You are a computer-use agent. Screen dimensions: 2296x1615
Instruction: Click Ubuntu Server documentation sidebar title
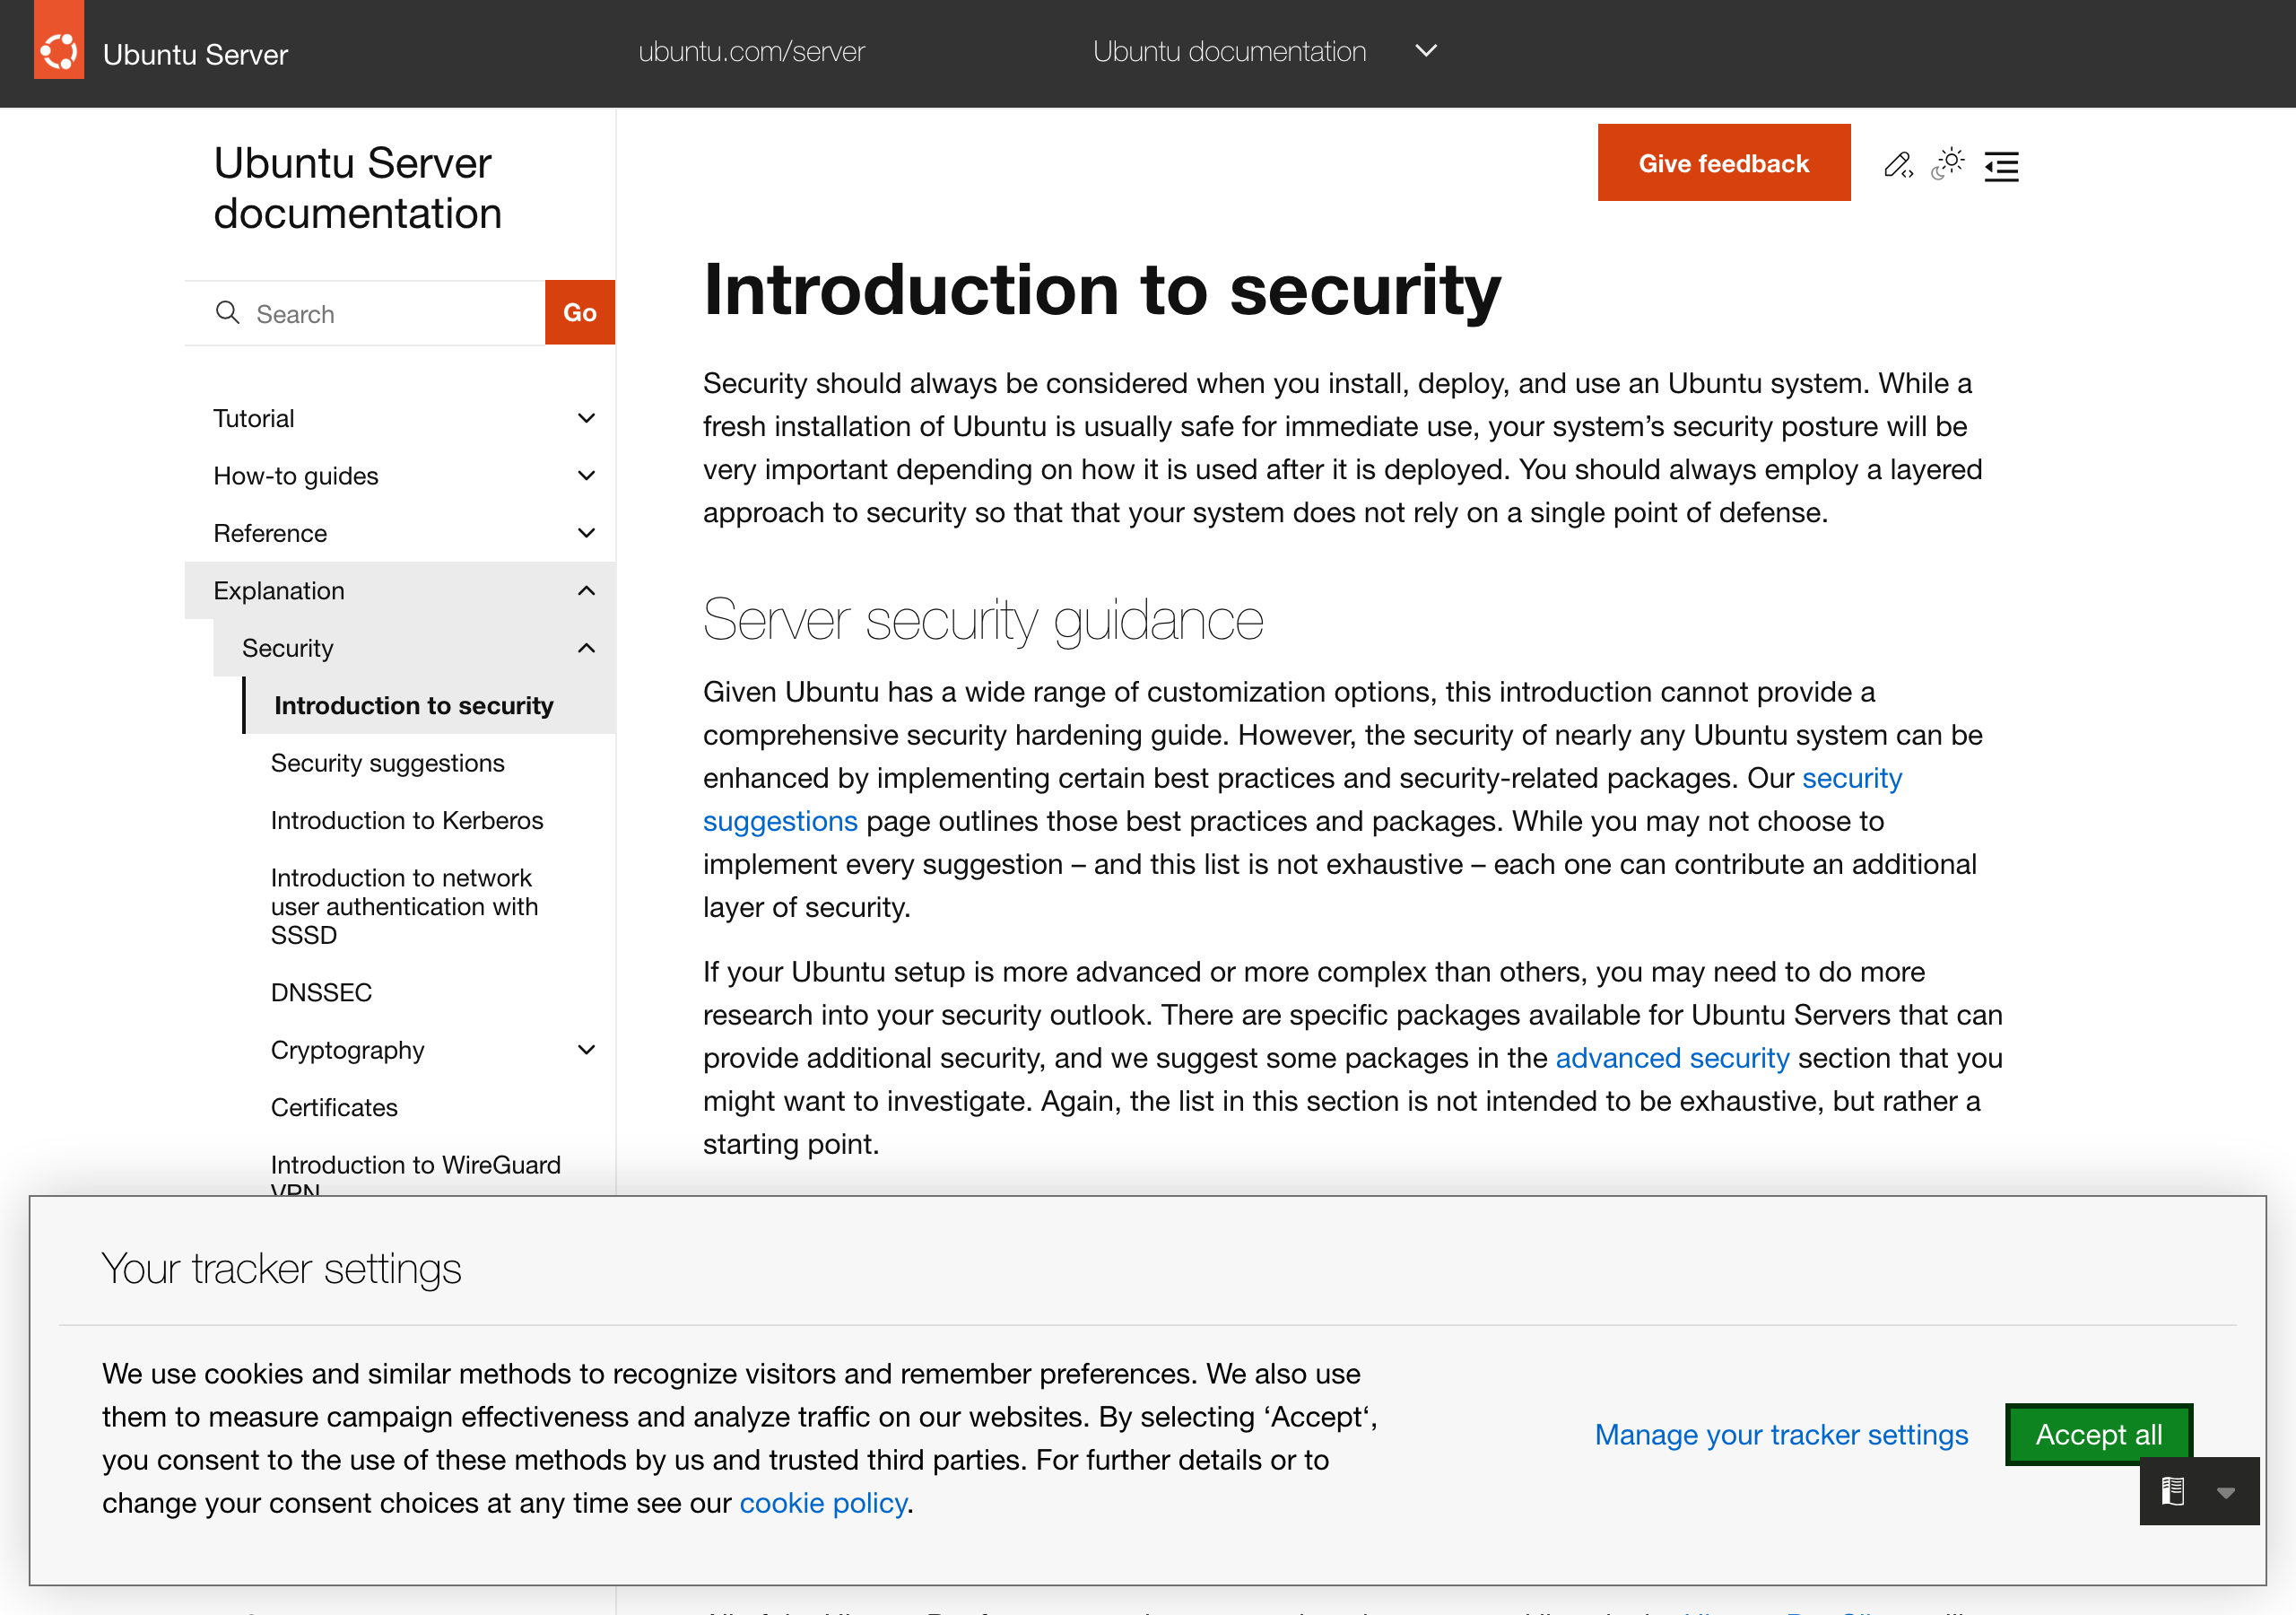pos(357,188)
